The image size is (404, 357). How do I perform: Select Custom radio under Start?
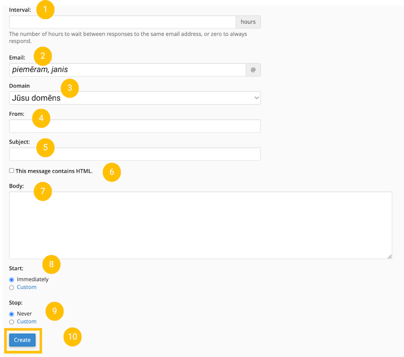(12, 288)
